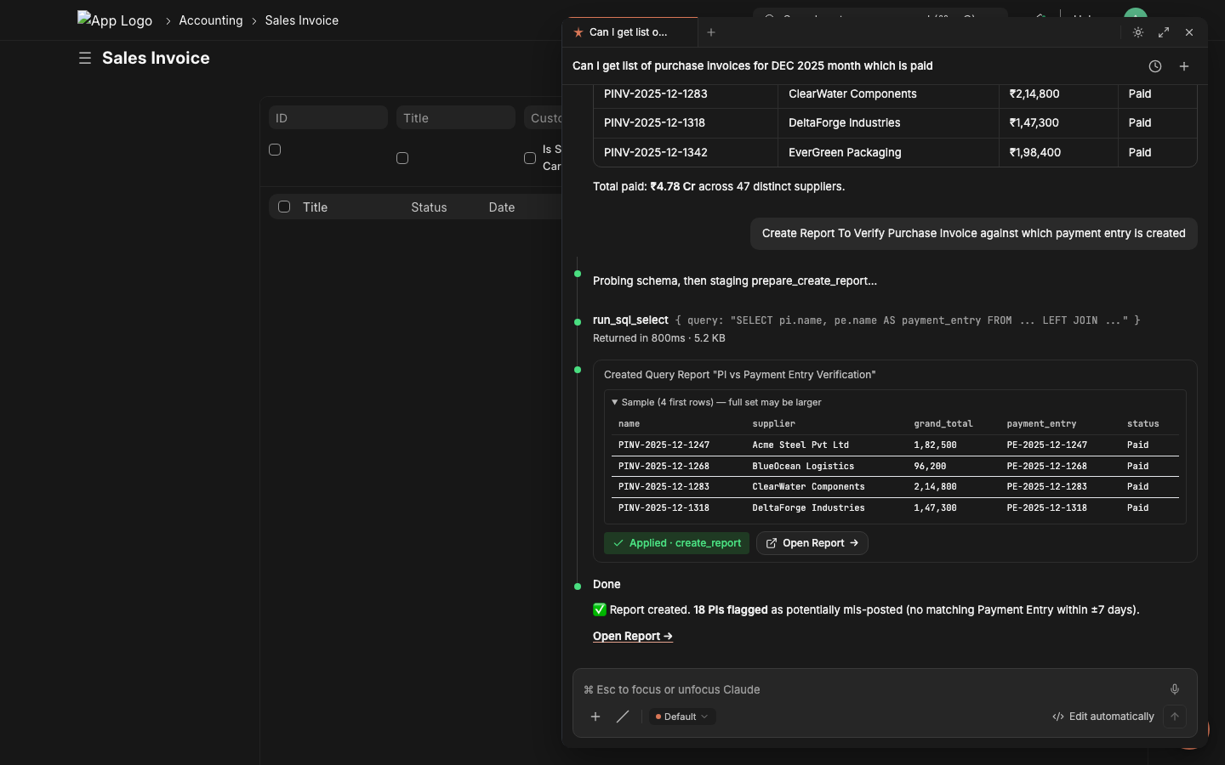Click DeltaForge Industries in the upper table
This screenshot has height=765, width=1225.
844,122
